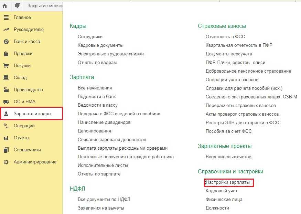This screenshot has width=301, height=214.
Task: Switch to the Закрытие месяца tab
Action: (45, 6)
